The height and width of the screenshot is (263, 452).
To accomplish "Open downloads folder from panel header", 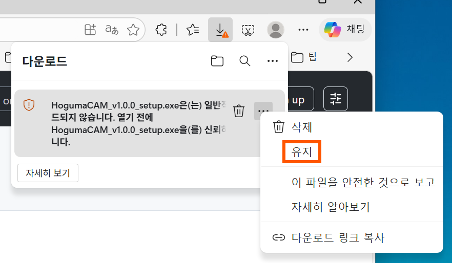I will point(217,61).
